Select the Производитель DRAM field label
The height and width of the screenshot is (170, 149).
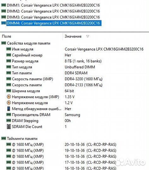point(31,115)
